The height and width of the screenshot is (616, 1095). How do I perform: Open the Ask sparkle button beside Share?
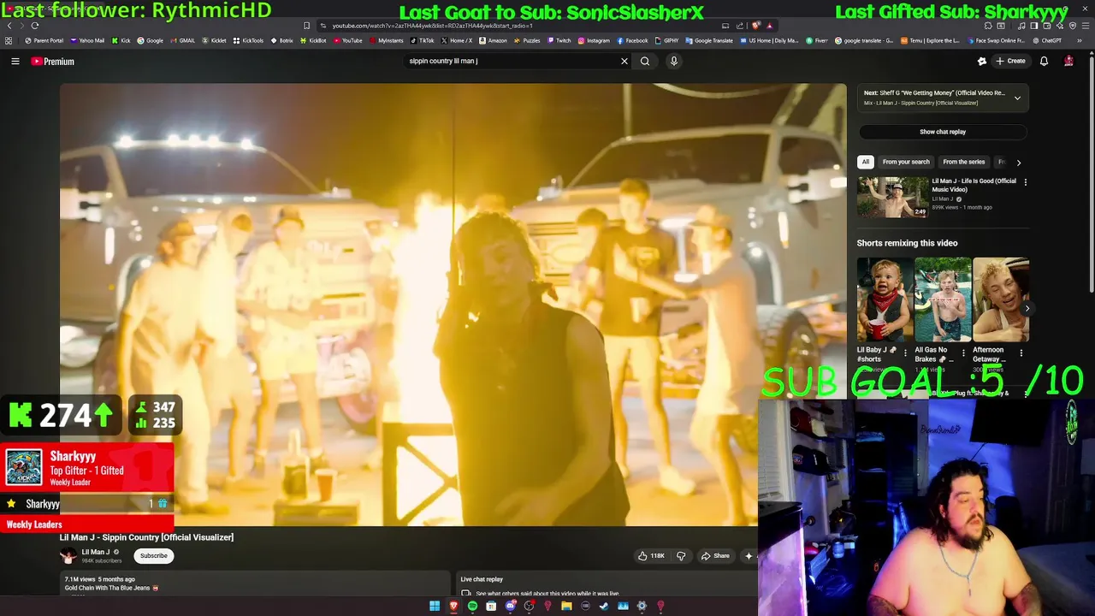749,556
